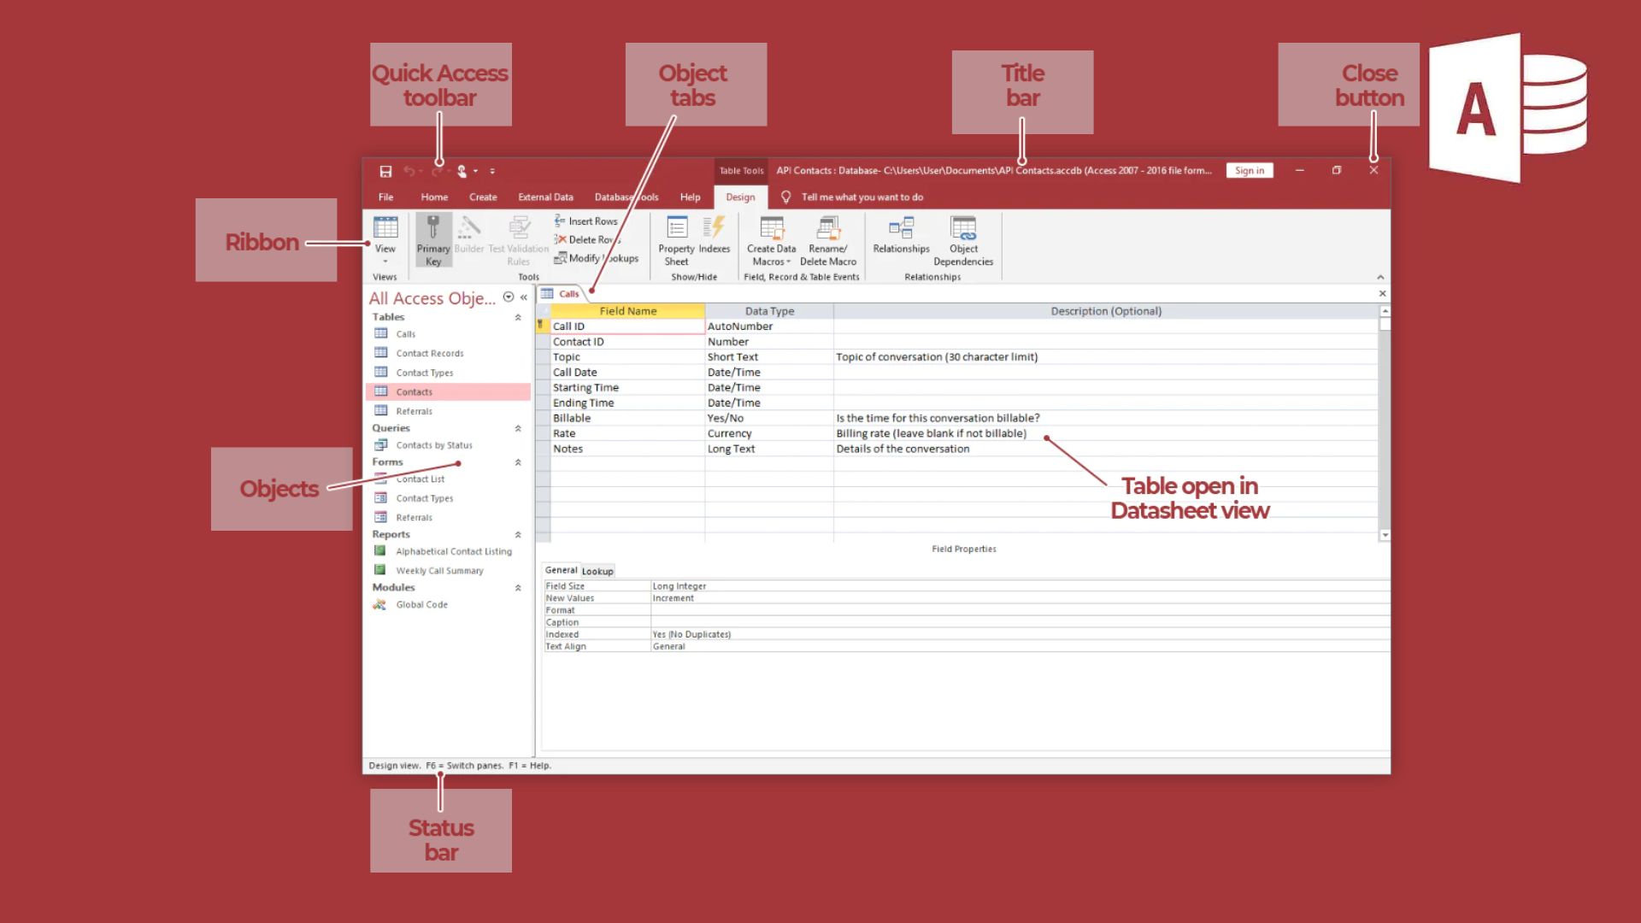1641x923 pixels.
Task: Click the touch/mouse mode icon
Action: click(x=462, y=171)
